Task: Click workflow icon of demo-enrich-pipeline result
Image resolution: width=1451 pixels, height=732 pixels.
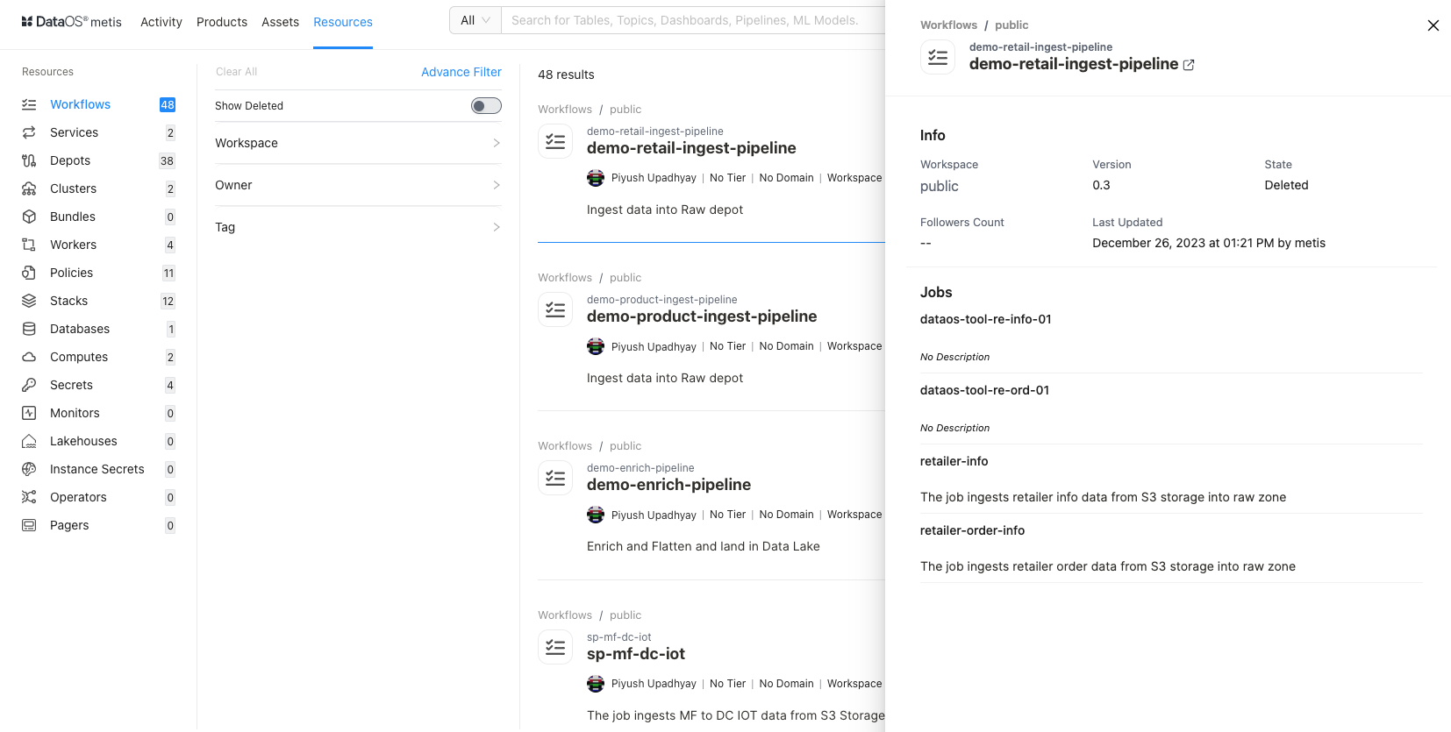Action: (x=555, y=478)
